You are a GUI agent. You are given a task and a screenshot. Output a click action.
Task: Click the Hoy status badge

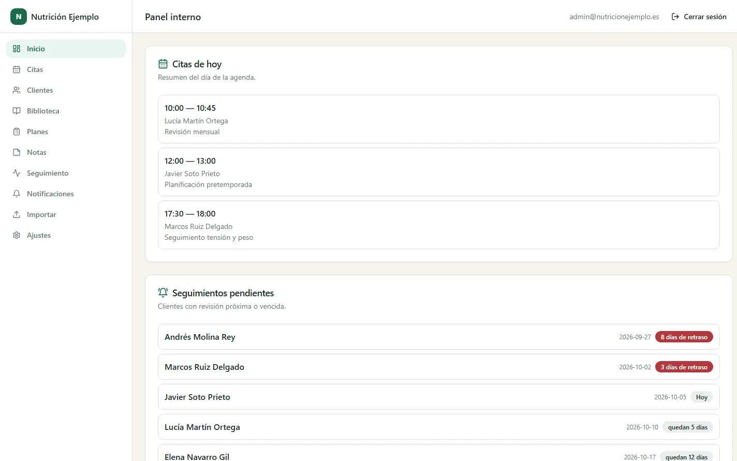(702, 397)
